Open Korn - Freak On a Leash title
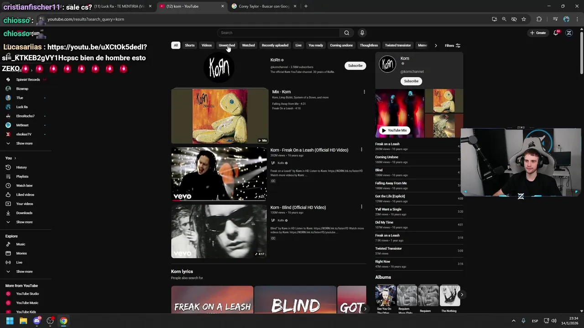584x328 pixels. [309, 150]
